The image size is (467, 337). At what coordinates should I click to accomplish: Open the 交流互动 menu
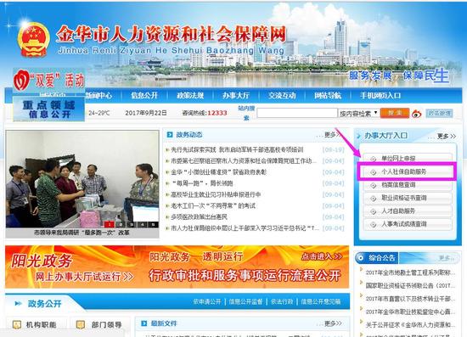[x=282, y=96]
